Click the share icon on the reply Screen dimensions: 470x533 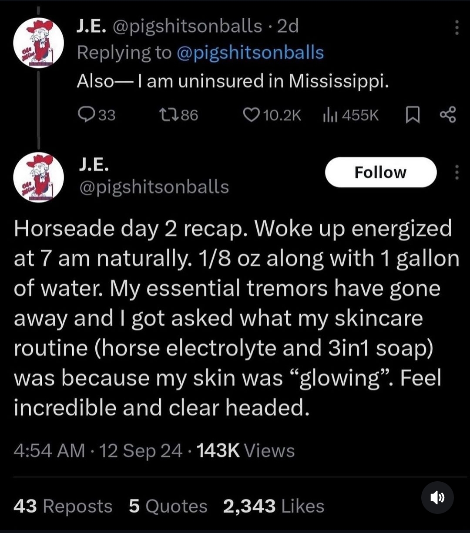coord(447,115)
